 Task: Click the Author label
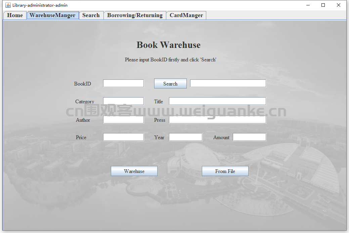pyautogui.click(x=83, y=120)
